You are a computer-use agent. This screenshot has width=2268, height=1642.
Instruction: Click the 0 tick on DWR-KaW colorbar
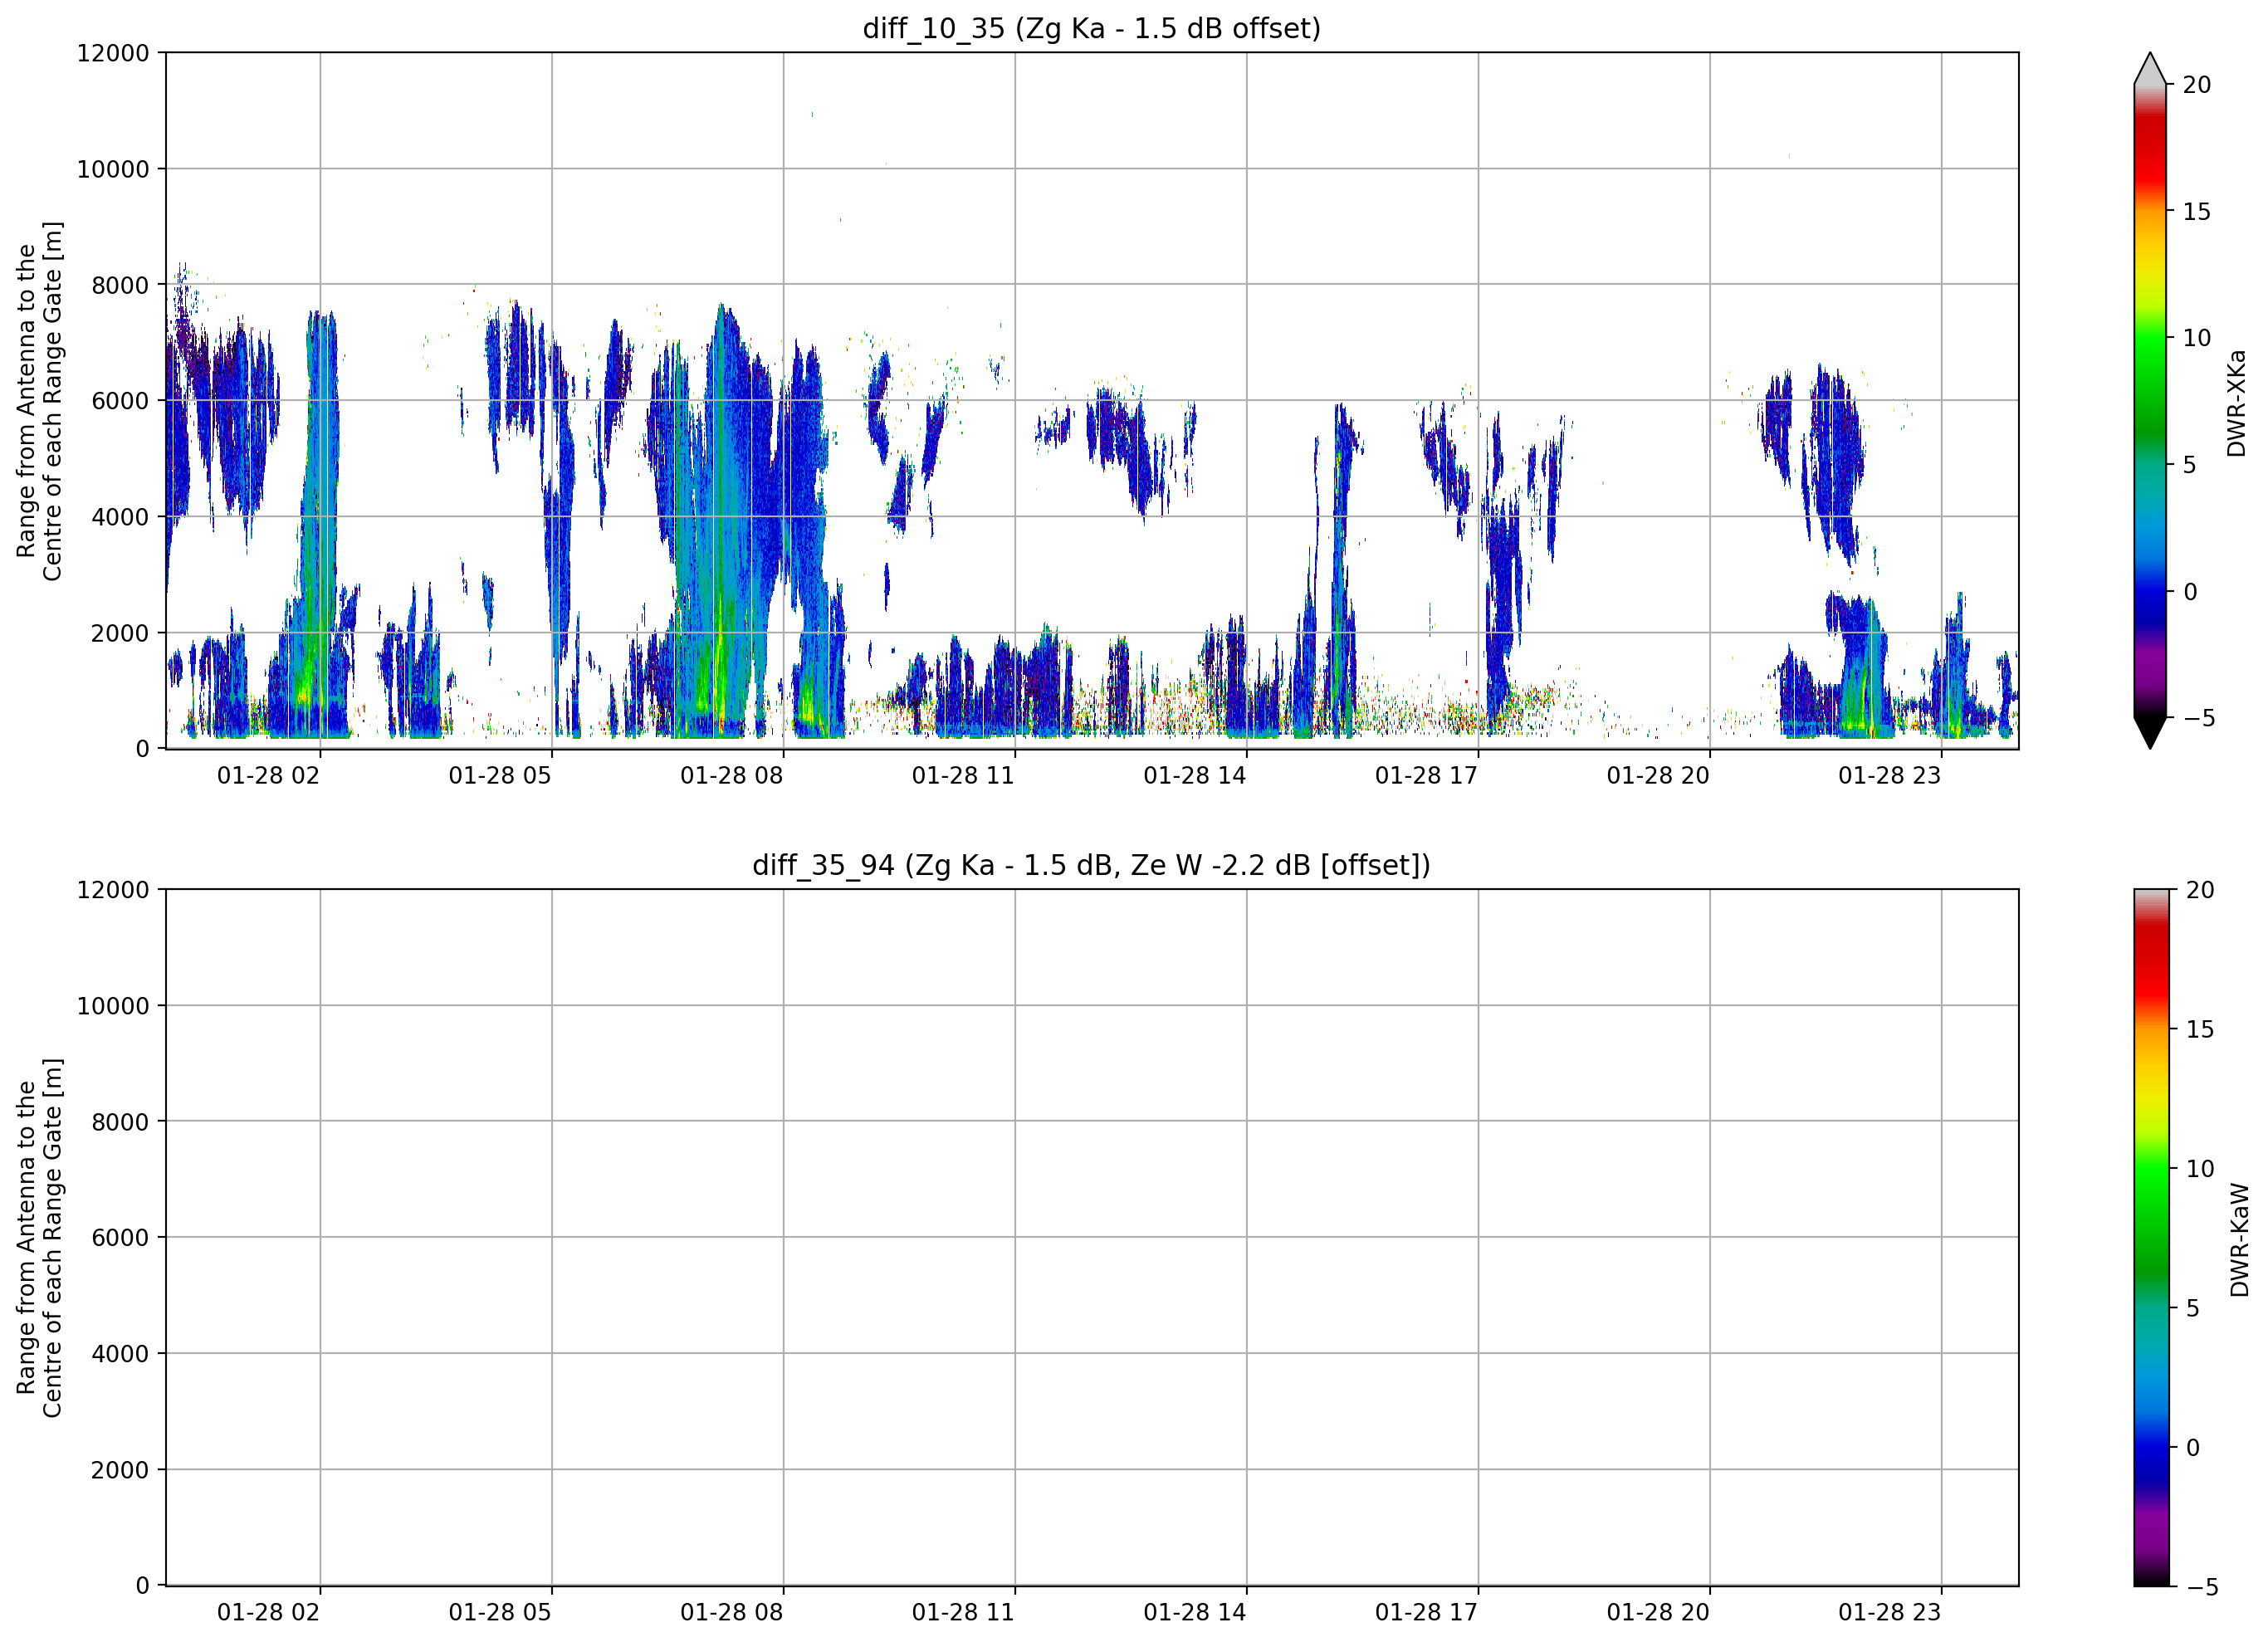(2193, 1448)
